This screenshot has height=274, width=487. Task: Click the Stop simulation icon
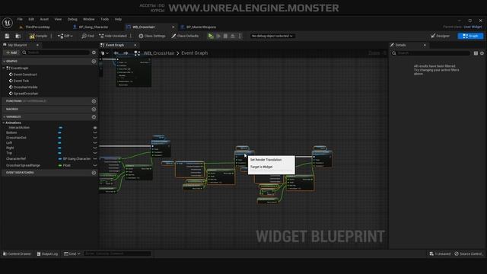click(x=225, y=36)
